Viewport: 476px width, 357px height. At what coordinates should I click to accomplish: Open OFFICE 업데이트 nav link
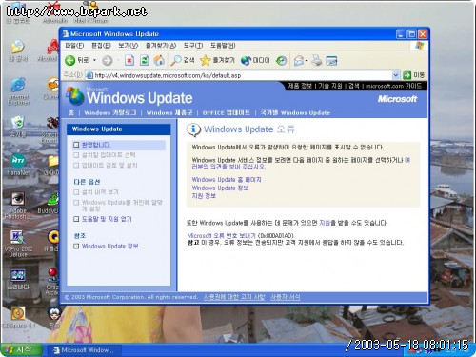[x=226, y=113]
